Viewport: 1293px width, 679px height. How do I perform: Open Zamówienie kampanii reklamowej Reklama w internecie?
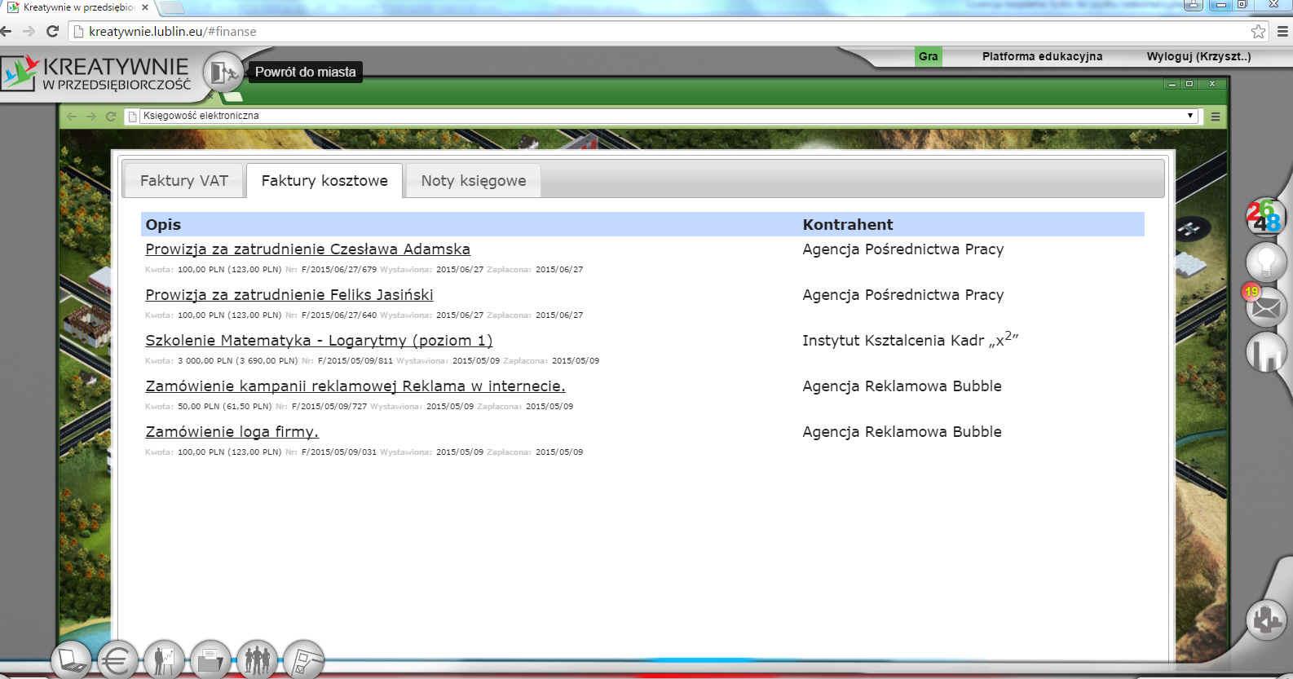coord(355,386)
